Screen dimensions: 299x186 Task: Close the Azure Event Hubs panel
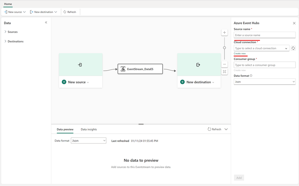tap(294, 23)
